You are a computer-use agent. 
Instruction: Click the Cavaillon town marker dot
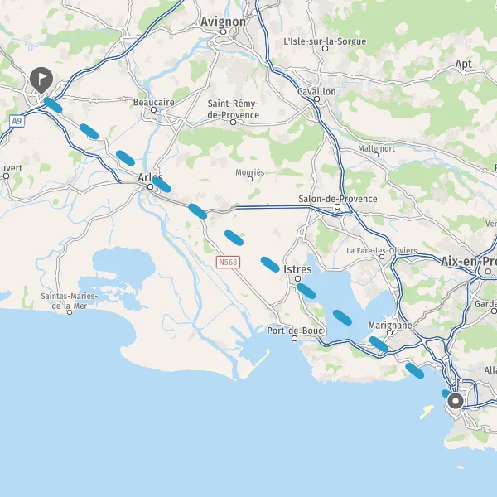click(316, 99)
